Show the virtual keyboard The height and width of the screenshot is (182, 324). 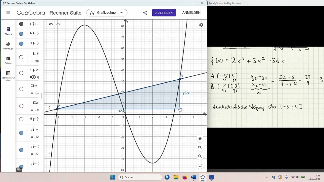[19, 170]
